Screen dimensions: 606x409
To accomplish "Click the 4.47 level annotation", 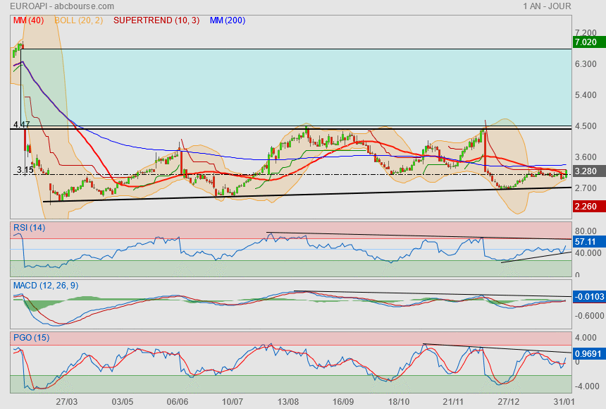I will [21, 125].
